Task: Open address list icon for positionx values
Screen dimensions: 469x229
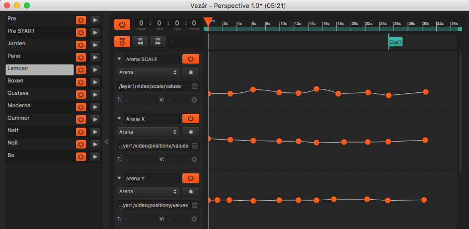Action: [x=194, y=146]
